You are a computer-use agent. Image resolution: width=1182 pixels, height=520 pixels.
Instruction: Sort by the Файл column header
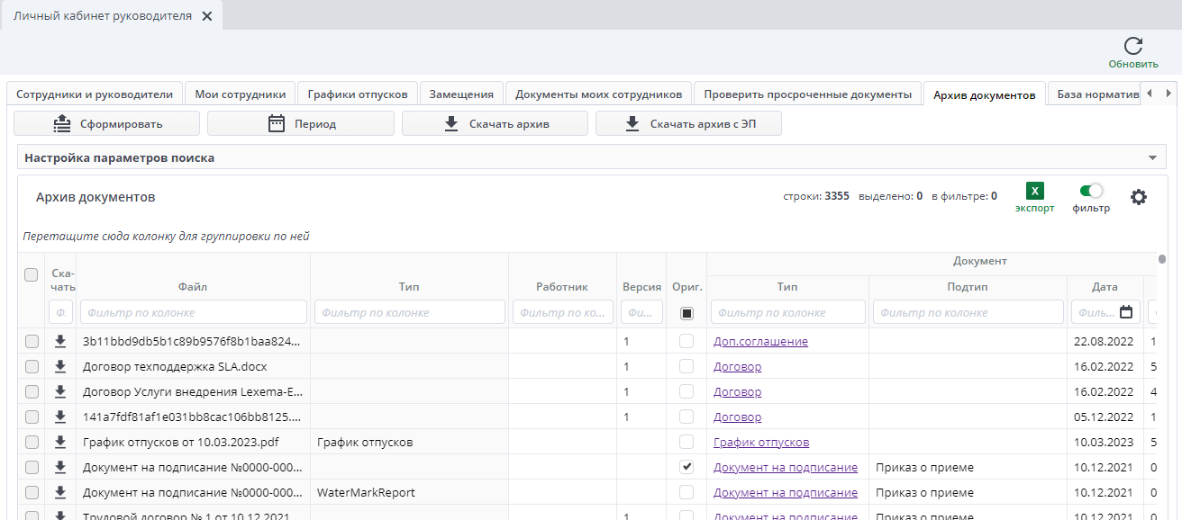pyautogui.click(x=193, y=287)
